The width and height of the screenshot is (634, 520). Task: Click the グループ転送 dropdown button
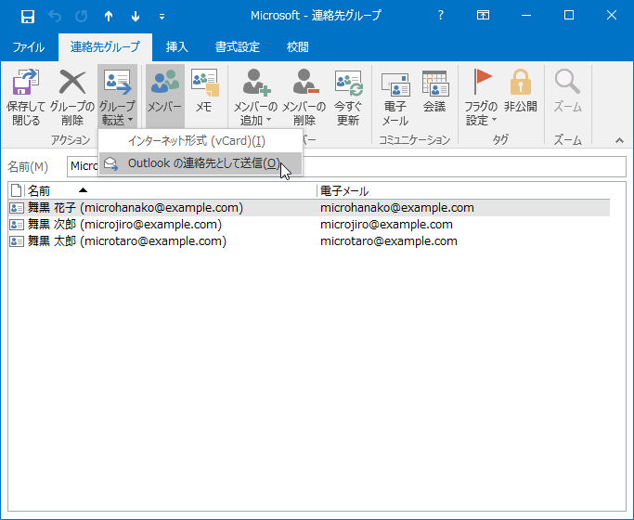coord(117,97)
